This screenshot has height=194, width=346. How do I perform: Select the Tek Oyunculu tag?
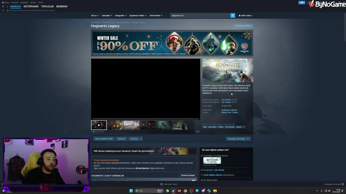[x=230, y=127]
